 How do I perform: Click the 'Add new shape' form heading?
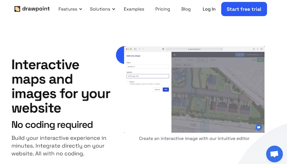133,56
